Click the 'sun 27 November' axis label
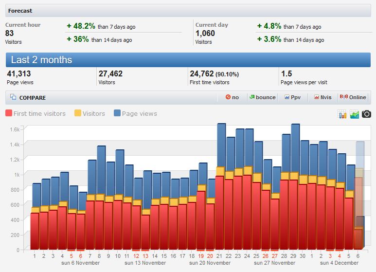Screen dimensions: 376x272 tap(274, 263)
